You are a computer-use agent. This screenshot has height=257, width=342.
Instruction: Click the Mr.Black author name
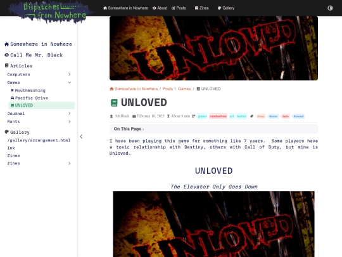122,116
